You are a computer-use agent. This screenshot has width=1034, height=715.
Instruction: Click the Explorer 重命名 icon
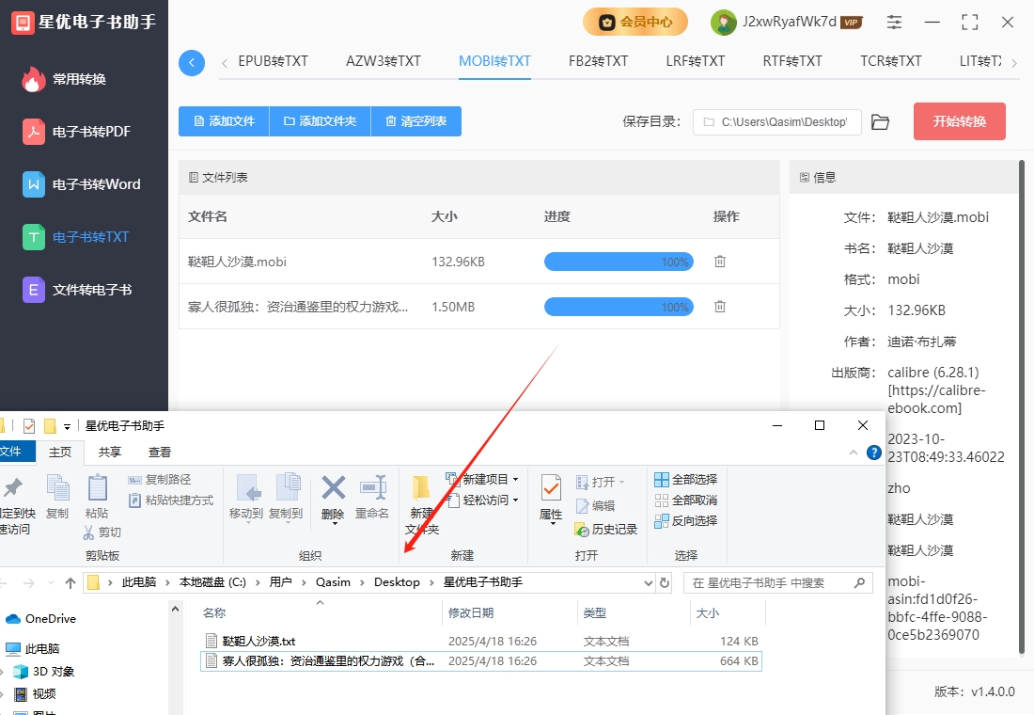372,488
